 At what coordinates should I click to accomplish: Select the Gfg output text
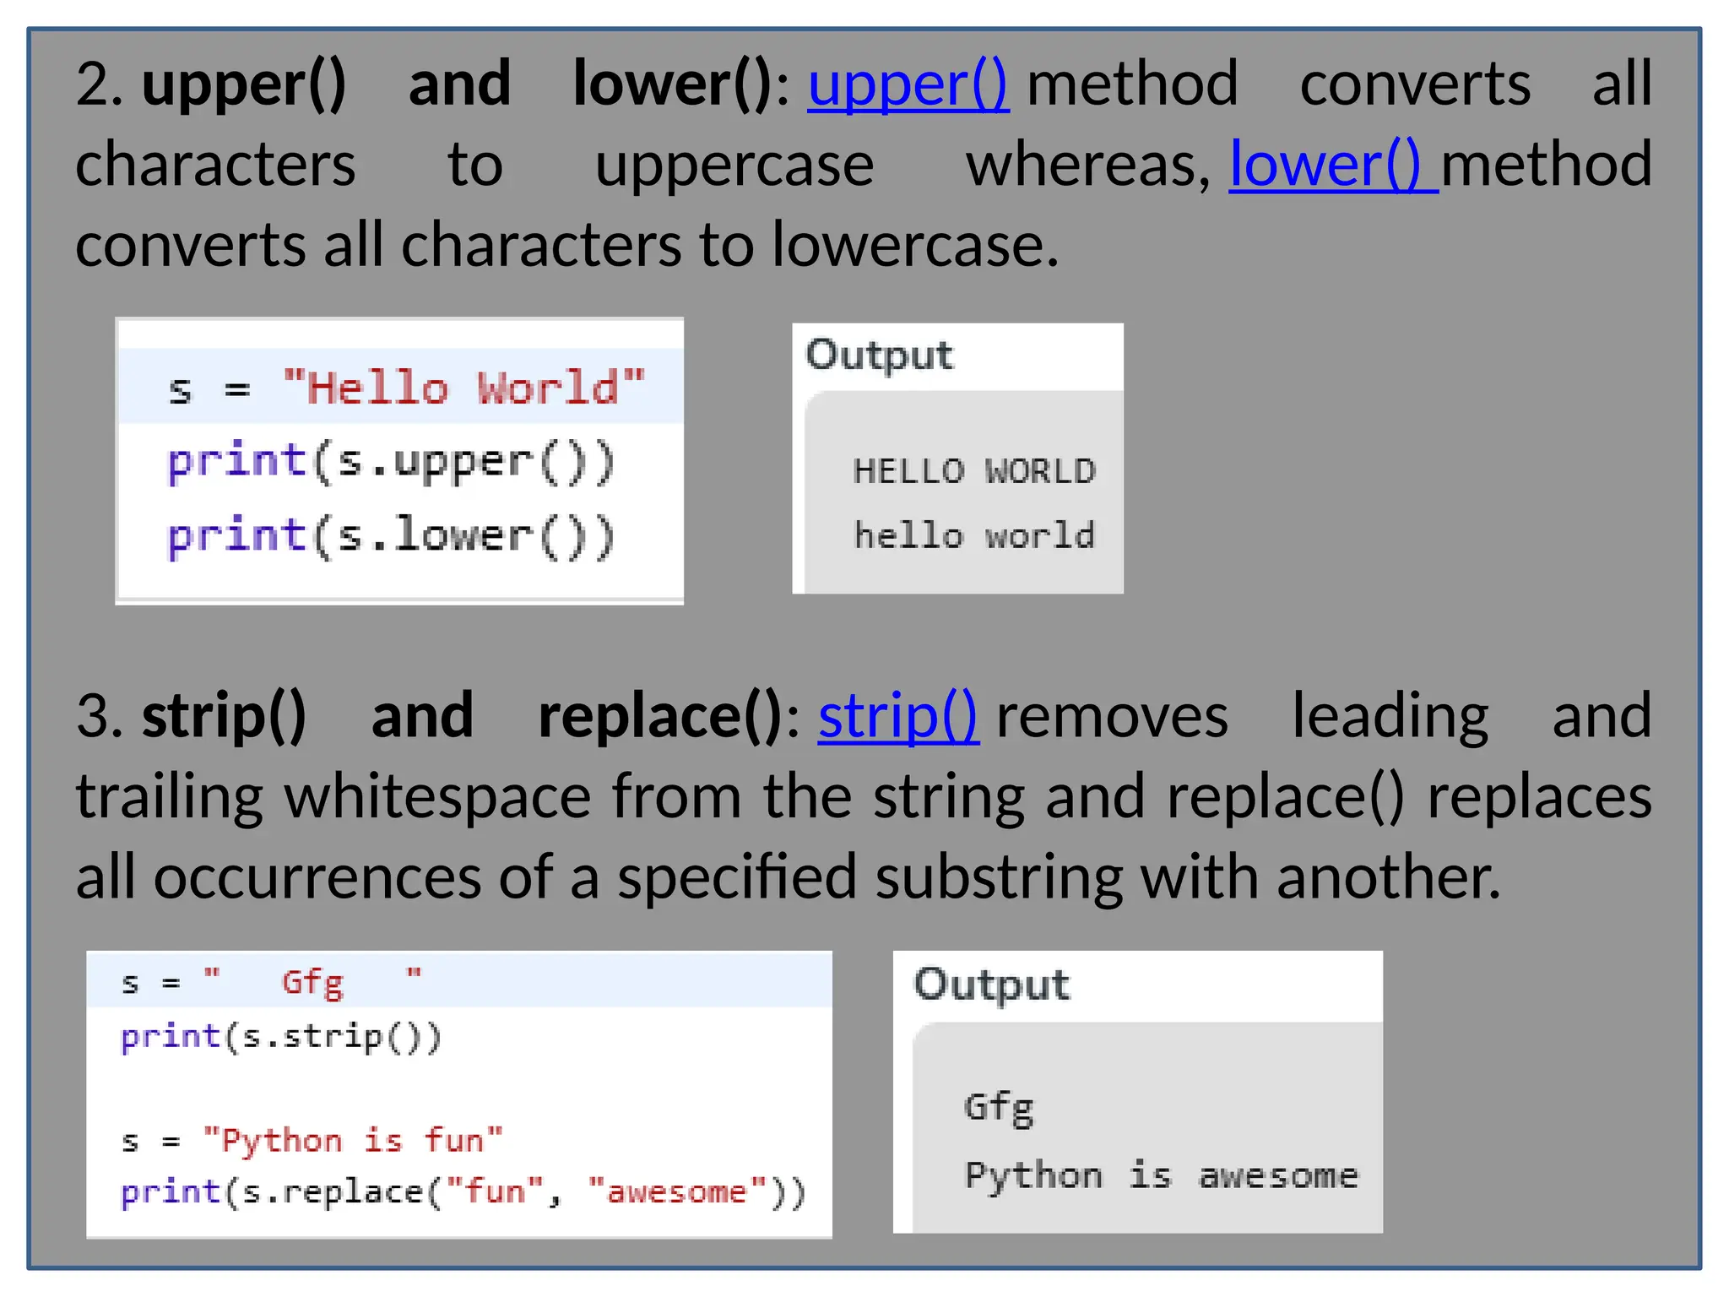998,1107
